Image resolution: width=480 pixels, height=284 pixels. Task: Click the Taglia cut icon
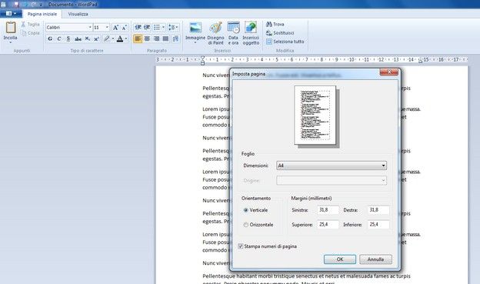[x=23, y=24]
